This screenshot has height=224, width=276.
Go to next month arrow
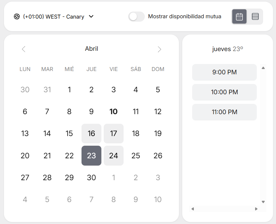[159, 49]
